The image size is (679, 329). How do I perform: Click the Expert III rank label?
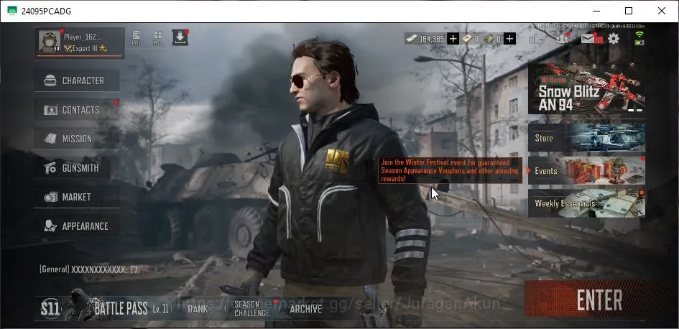click(85, 48)
